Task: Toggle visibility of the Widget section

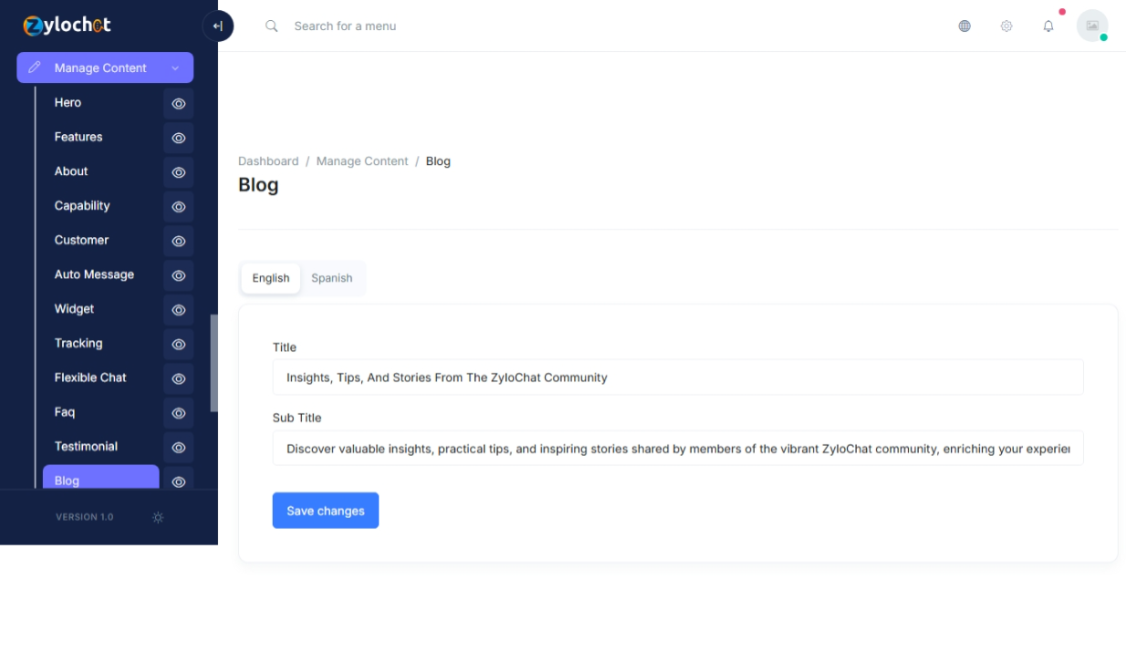Action: 179,310
